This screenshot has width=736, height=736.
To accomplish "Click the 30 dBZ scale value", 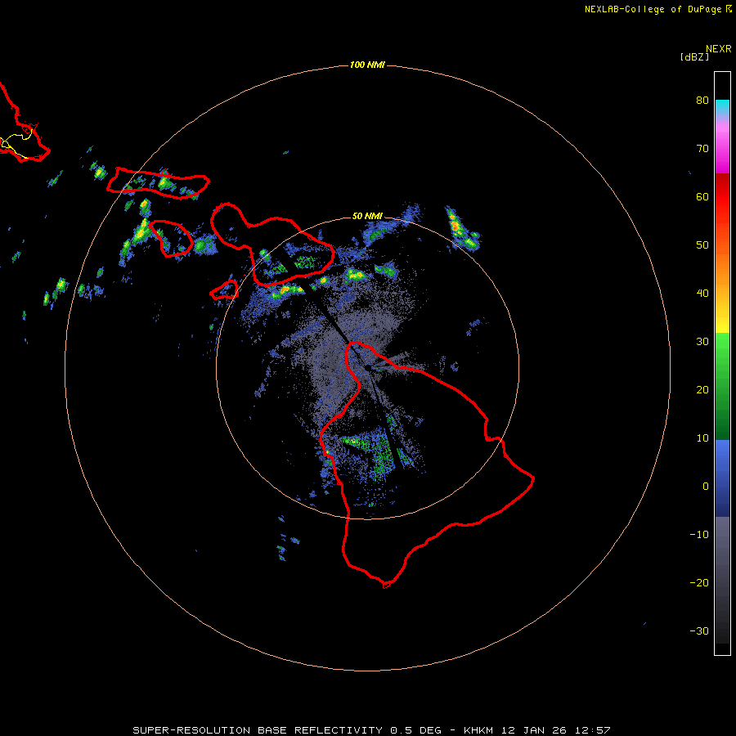I will [x=702, y=342].
